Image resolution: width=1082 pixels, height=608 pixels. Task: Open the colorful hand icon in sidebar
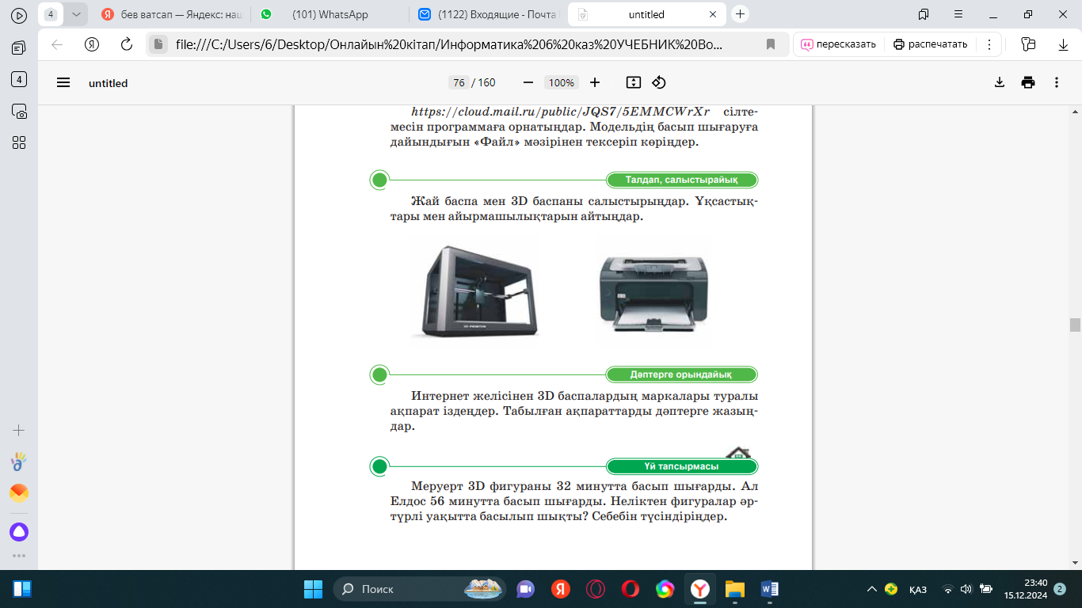19,462
